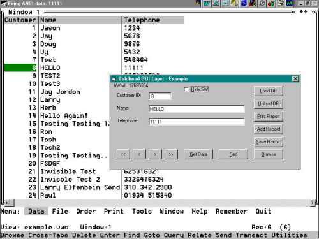
Task: Click the Name column header
Action: pos(80,20)
